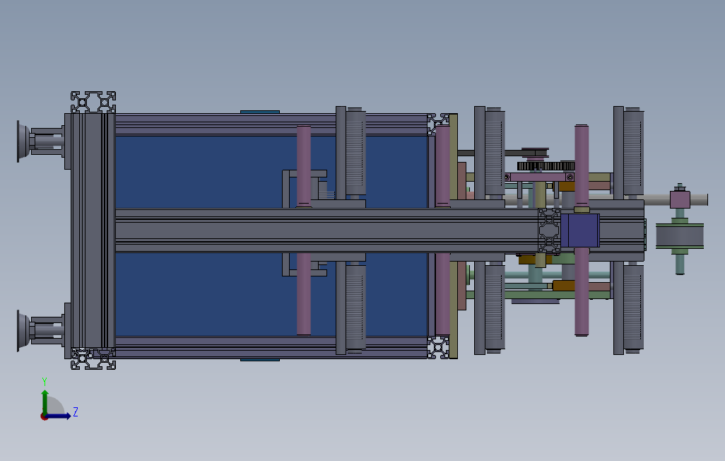Select the extrusion cross-section left of the purple block
Screen dimensions: 725x461
pyautogui.click(x=549, y=230)
